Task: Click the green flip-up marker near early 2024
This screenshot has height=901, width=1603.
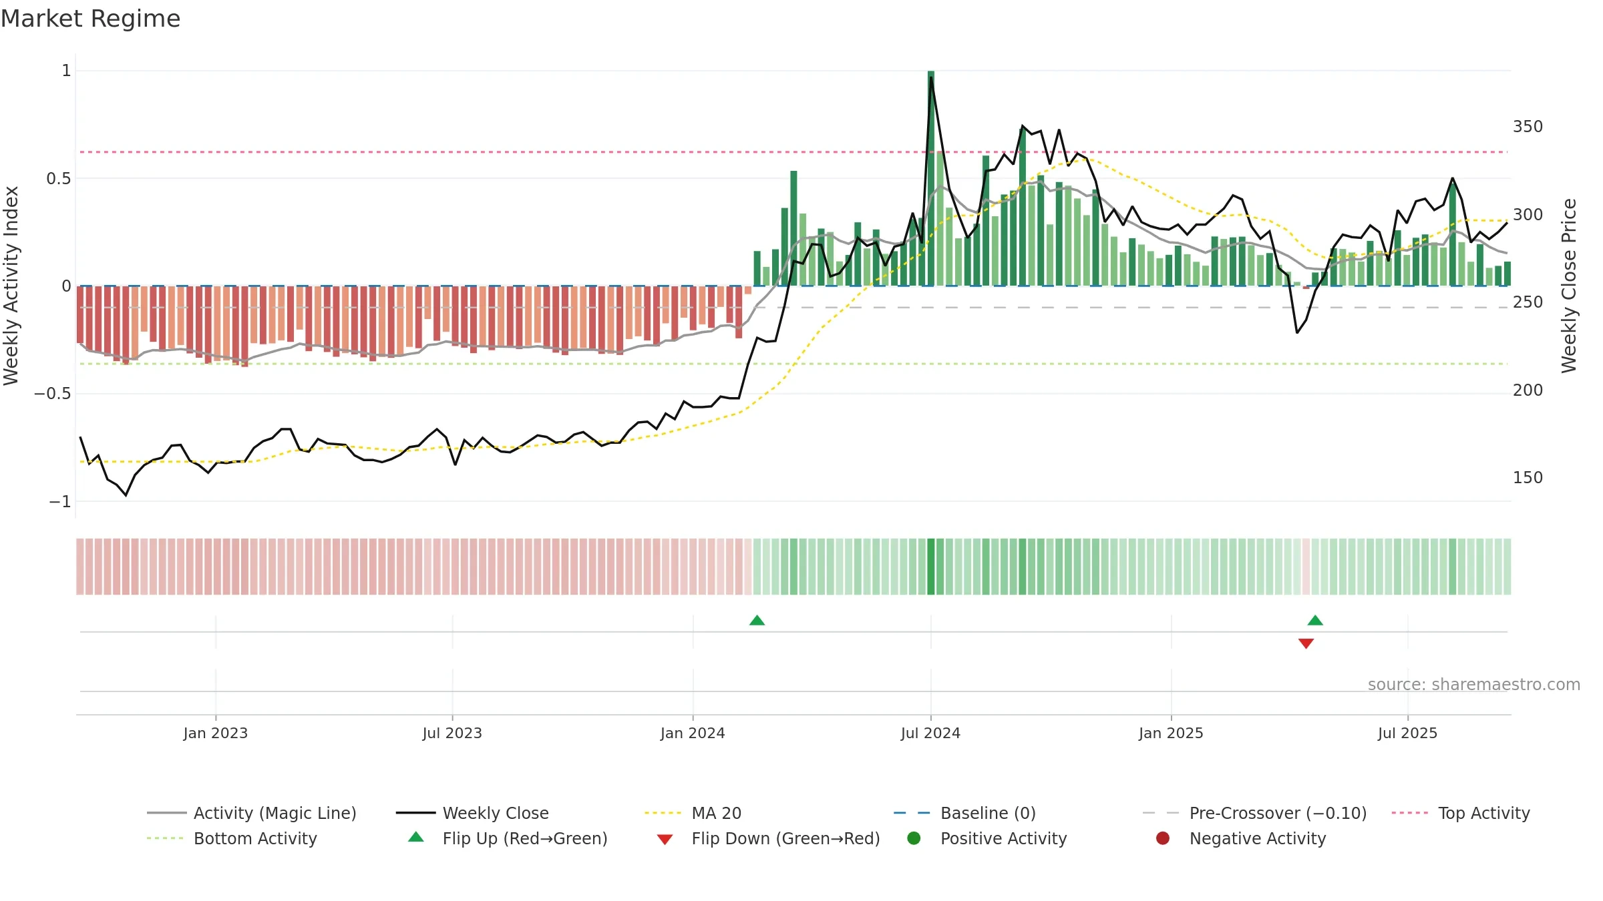Action: pos(757,621)
